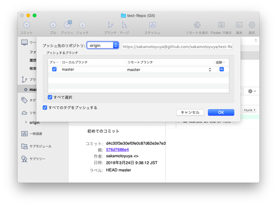Disable すべてのタグをプッシュする checkbox

coord(45,108)
